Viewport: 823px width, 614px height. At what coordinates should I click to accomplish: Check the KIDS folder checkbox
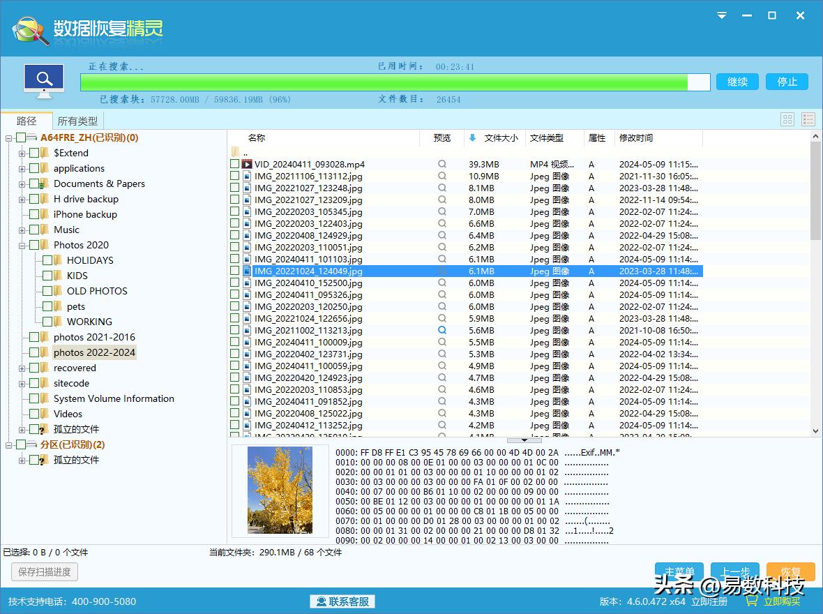click(x=47, y=275)
